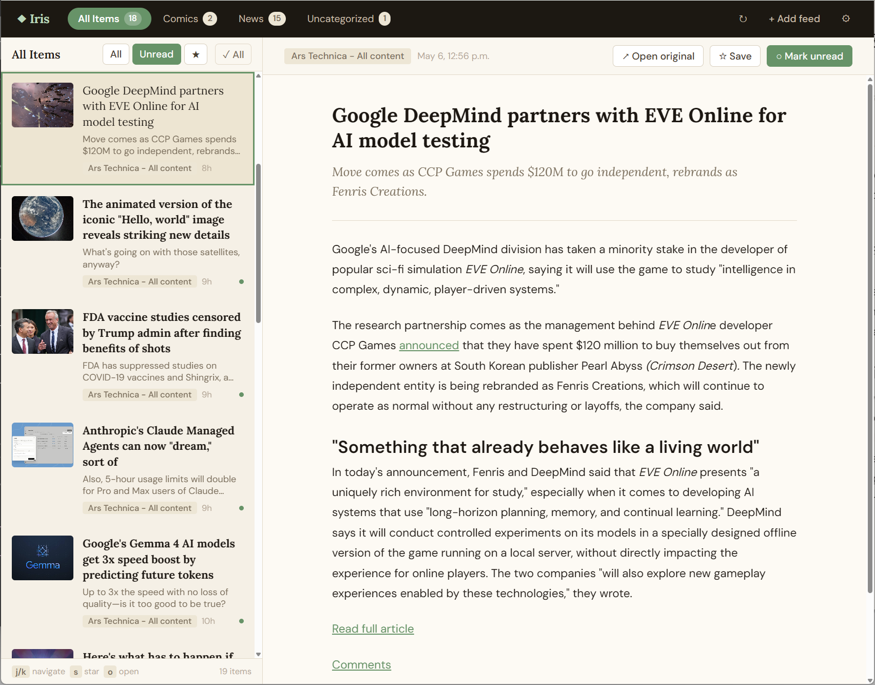Open the Earth image thumbnail
875x685 pixels.
43,218
